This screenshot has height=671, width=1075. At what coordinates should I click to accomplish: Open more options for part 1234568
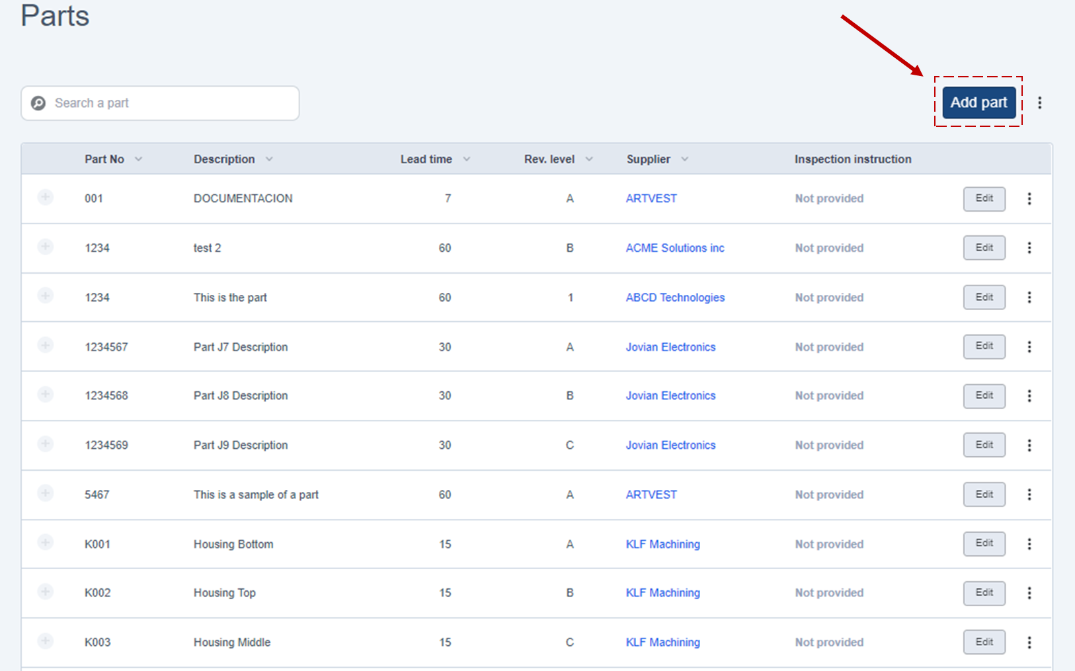click(1029, 396)
